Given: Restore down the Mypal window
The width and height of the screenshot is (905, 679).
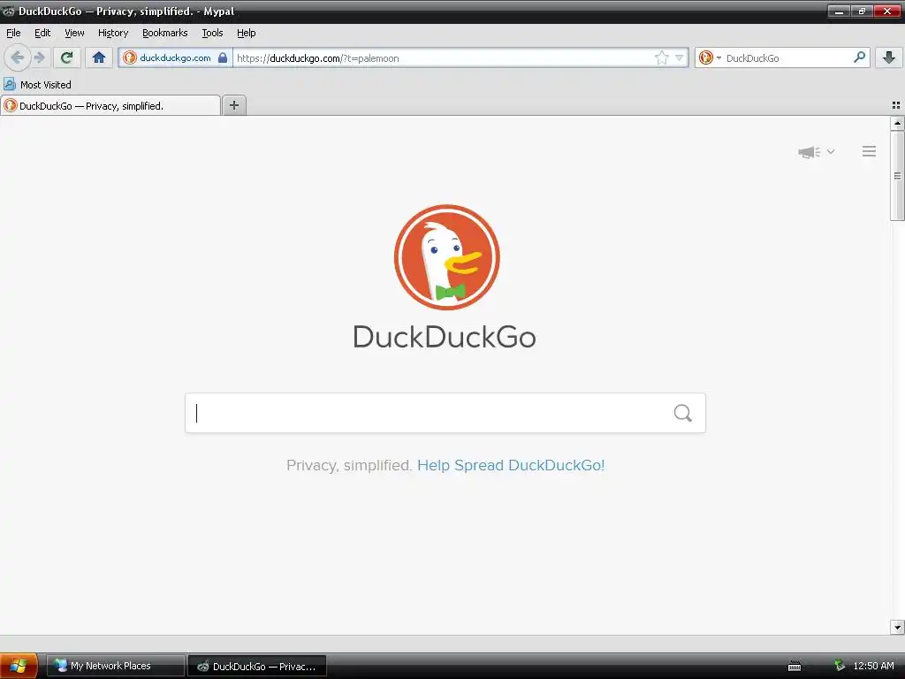Looking at the screenshot, I should [x=862, y=11].
